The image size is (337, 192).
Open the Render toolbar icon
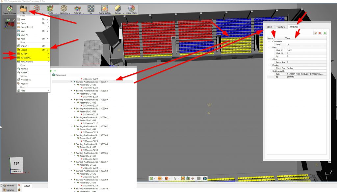[117, 9]
